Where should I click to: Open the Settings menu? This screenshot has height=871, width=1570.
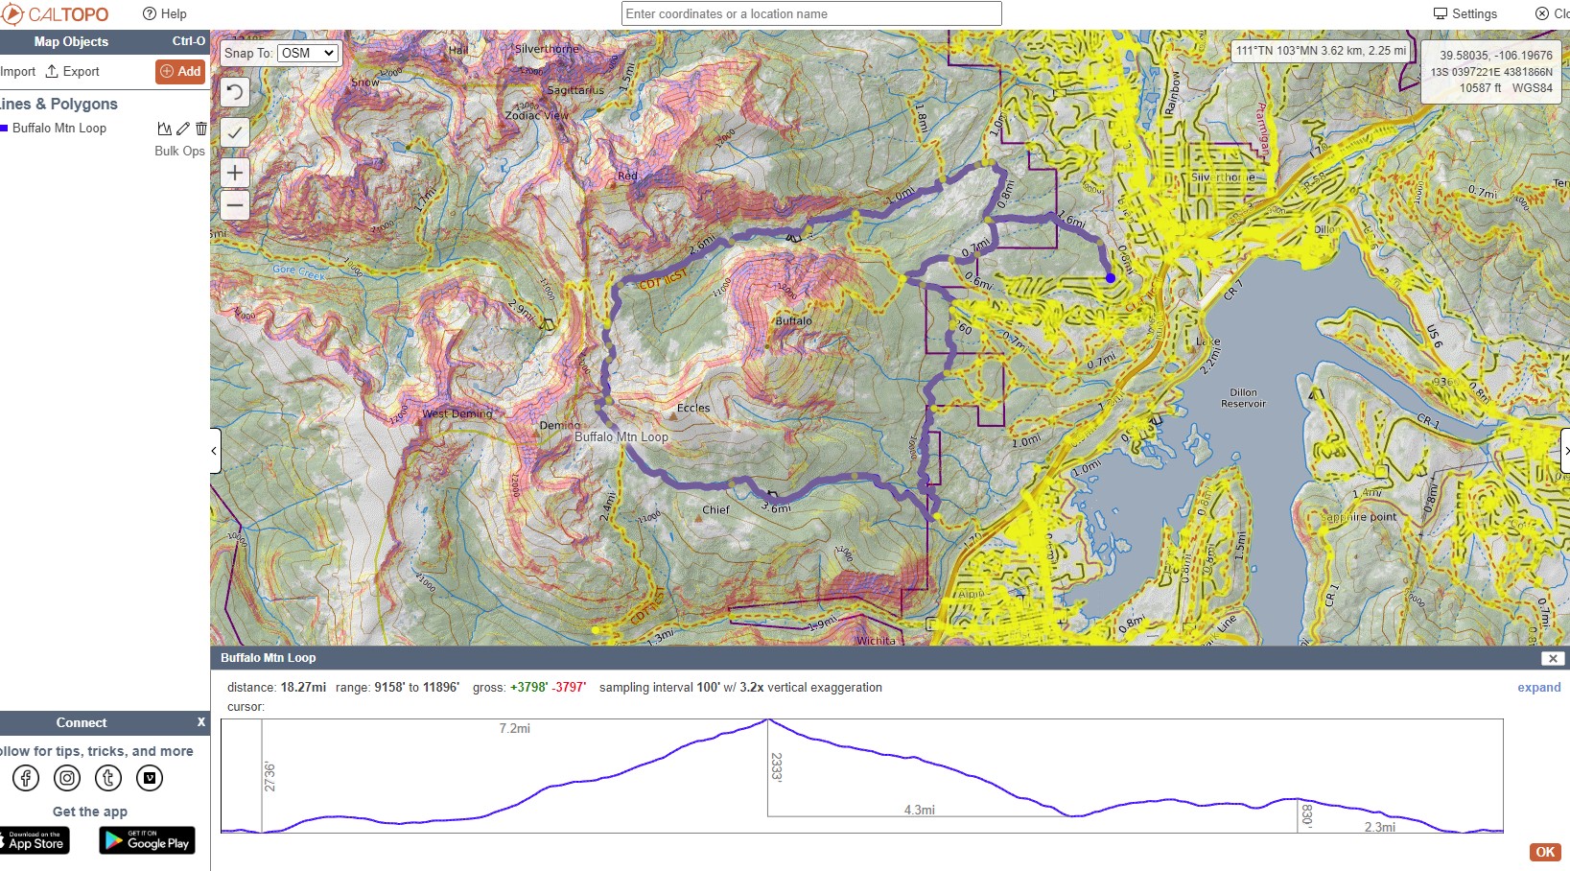coord(1465,13)
